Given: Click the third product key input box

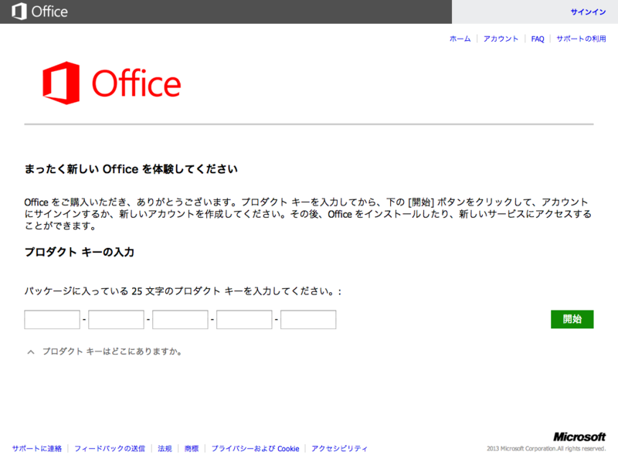Looking at the screenshot, I should click(180, 319).
